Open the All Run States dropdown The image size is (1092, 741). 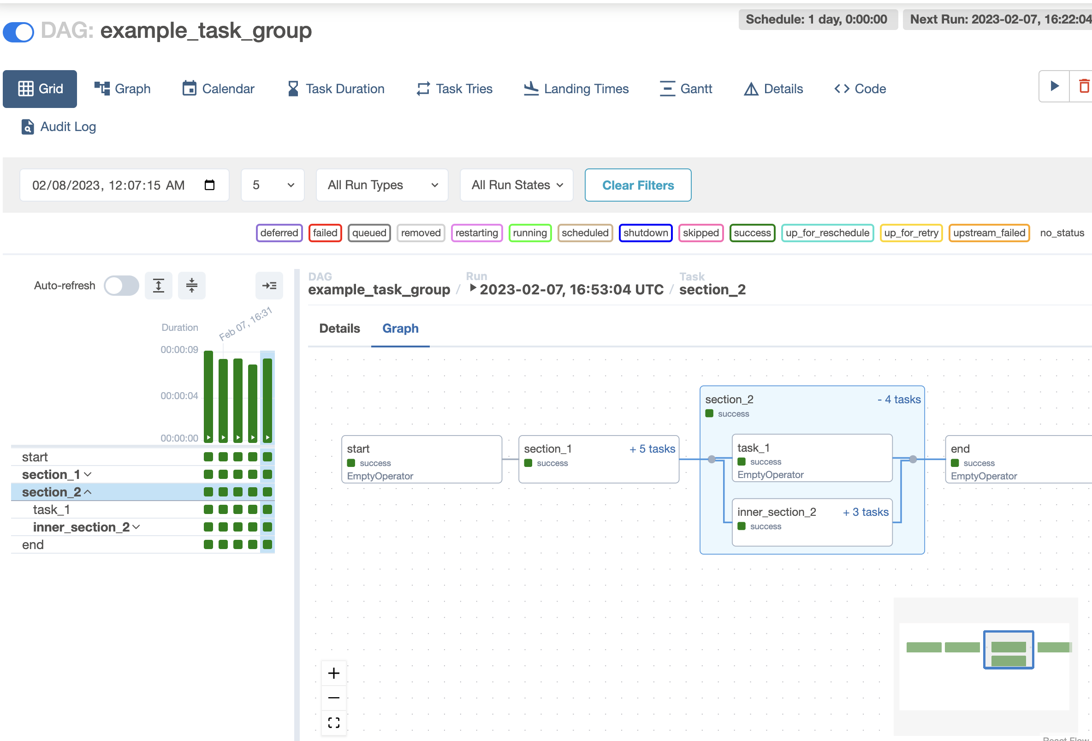[516, 185]
